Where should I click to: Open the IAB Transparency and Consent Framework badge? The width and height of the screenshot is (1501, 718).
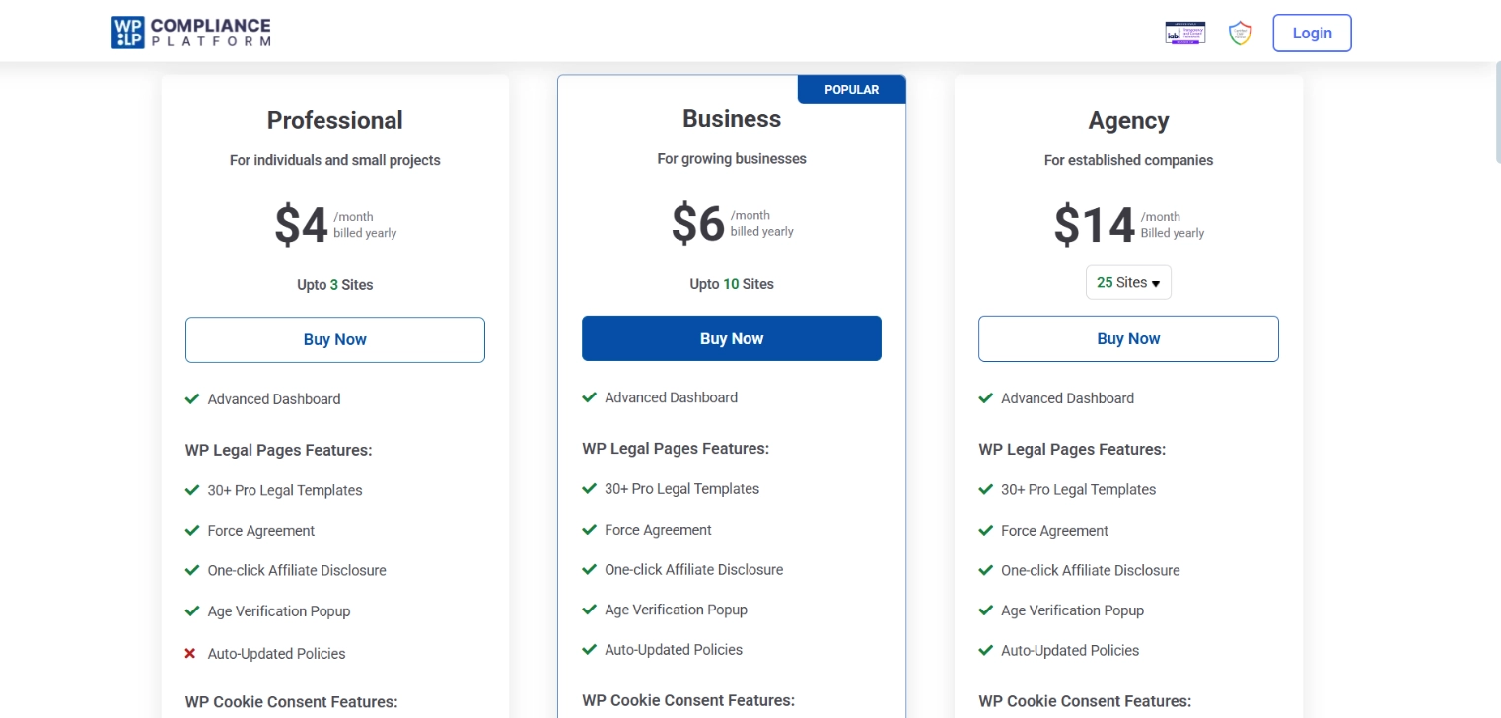(x=1183, y=32)
